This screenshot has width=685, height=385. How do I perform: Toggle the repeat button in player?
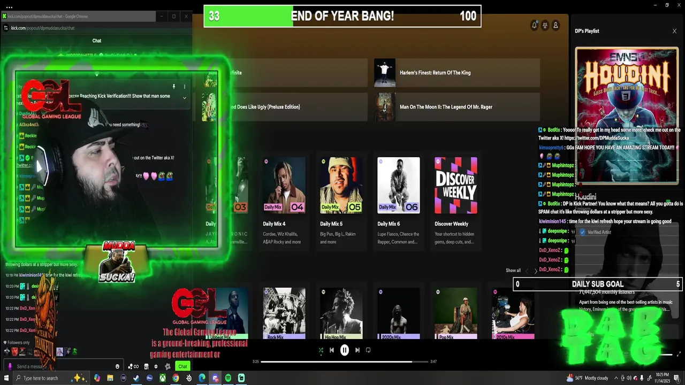pyautogui.click(x=368, y=350)
